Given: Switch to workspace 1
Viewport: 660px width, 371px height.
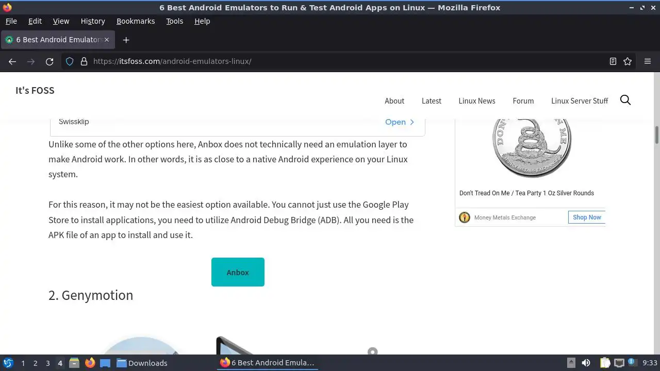Looking at the screenshot, I should pos(23,363).
